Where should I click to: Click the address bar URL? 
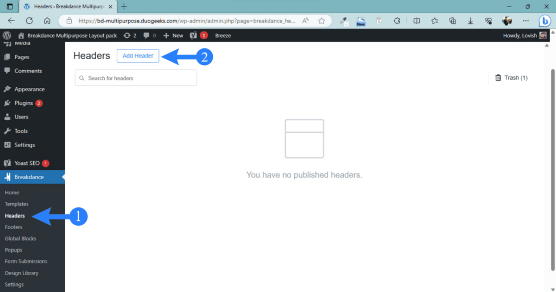pyautogui.click(x=187, y=21)
